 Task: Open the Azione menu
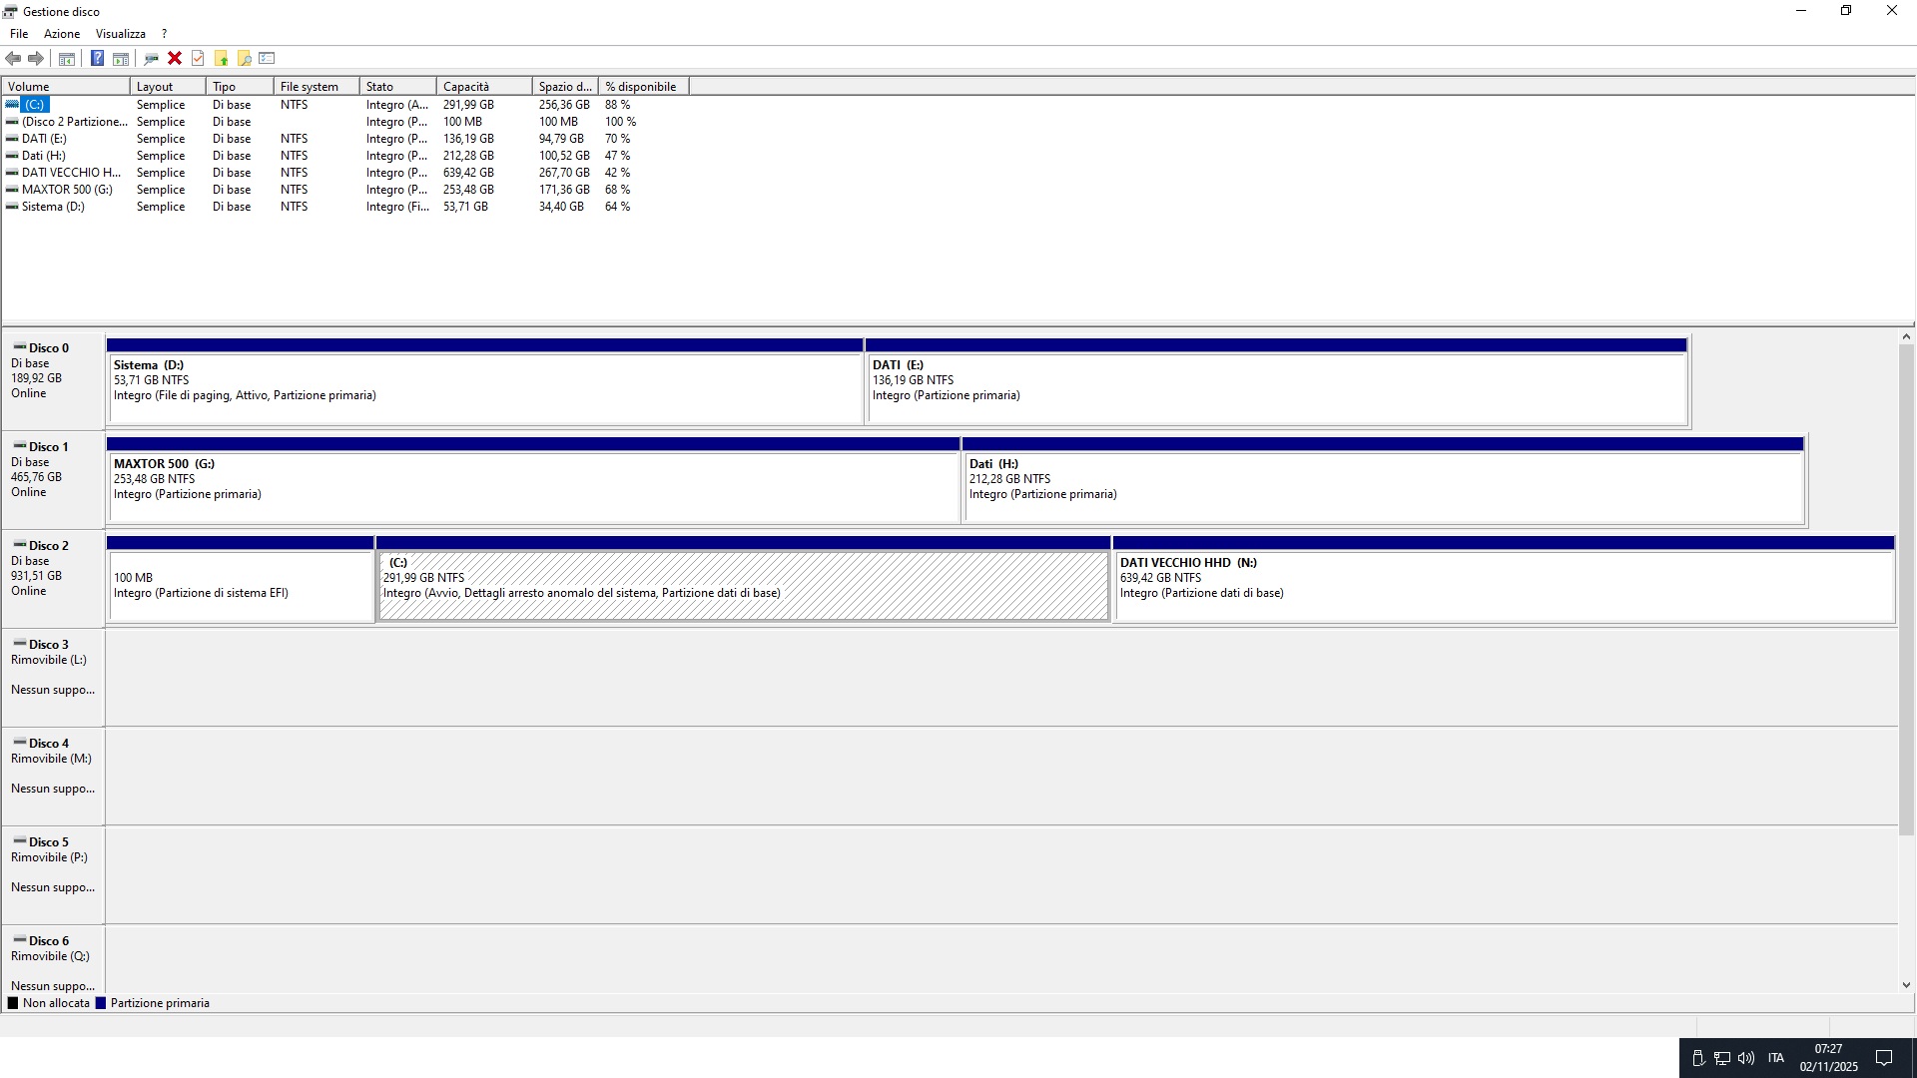click(x=62, y=34)
